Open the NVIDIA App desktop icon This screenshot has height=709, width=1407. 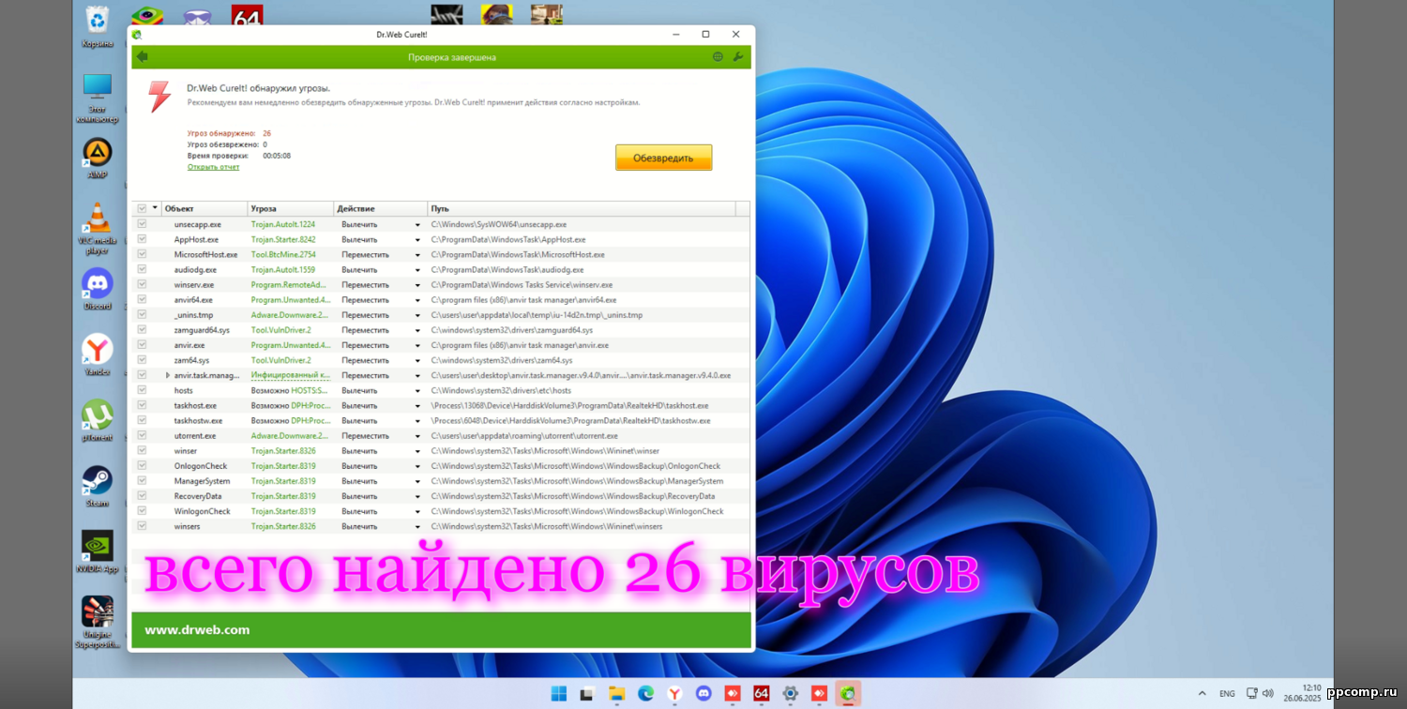pos(97,551)
